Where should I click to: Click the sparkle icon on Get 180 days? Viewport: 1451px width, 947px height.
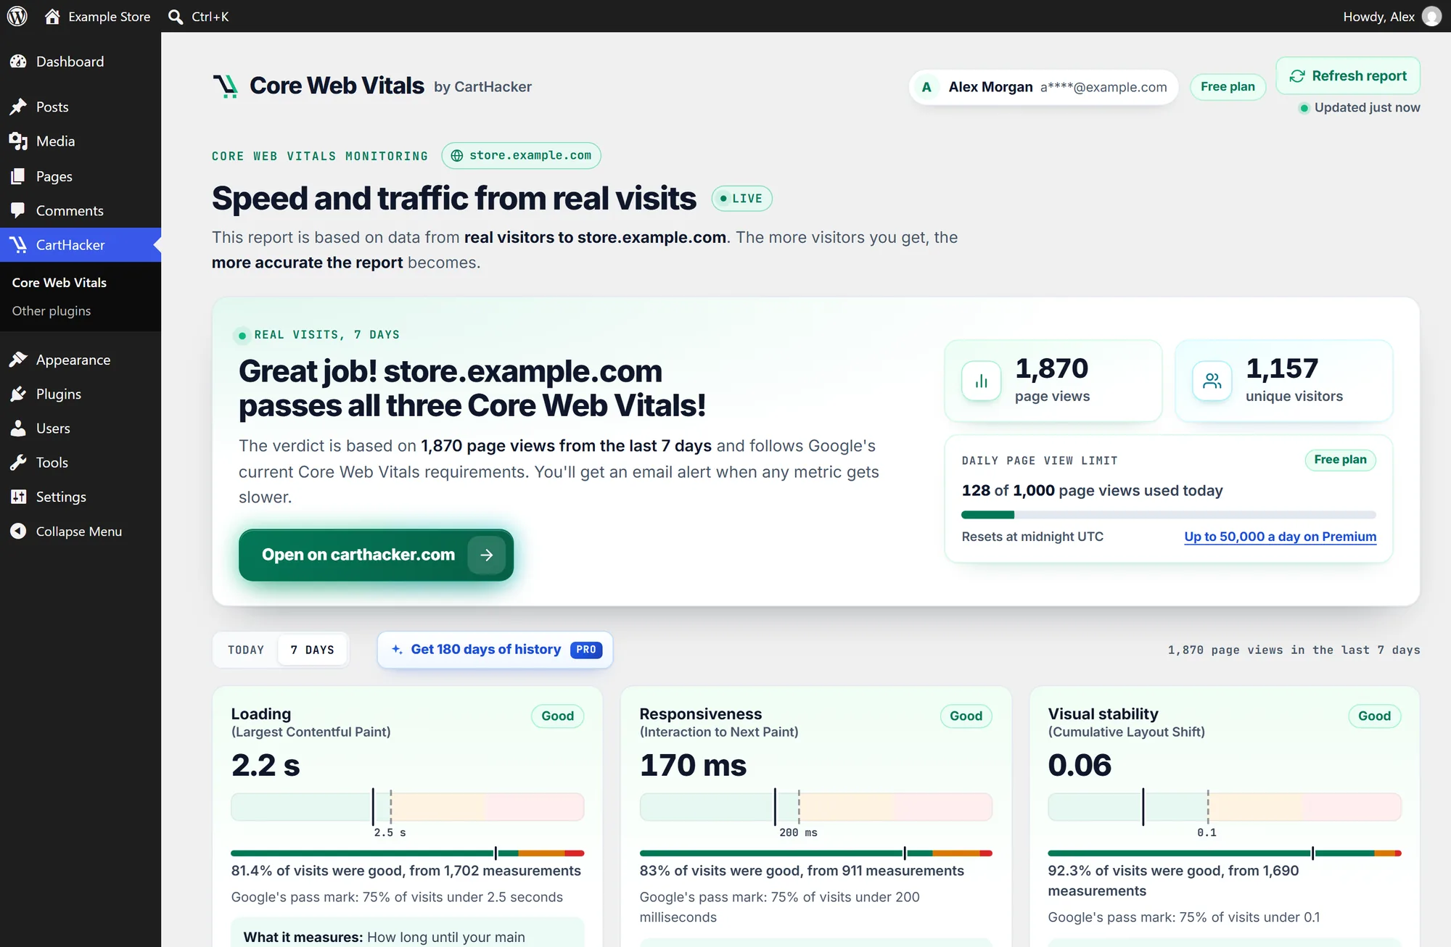click(x=397, y=649)
